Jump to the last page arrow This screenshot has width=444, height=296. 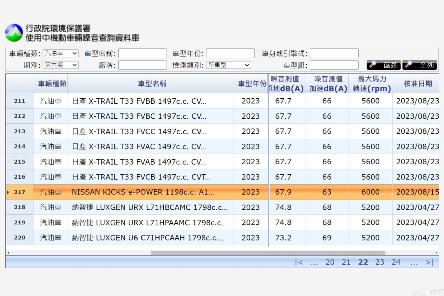click(x=429, y=262)
